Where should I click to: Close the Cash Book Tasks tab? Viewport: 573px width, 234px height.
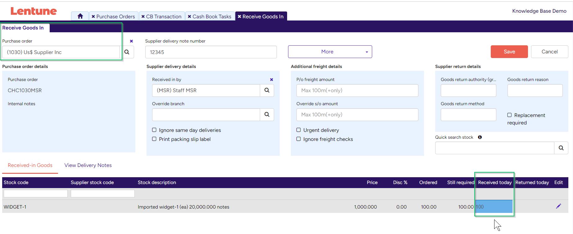[189, 16]
